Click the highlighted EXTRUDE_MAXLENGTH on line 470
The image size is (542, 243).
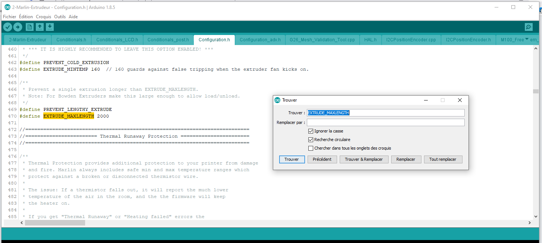(x=69, y=116)
